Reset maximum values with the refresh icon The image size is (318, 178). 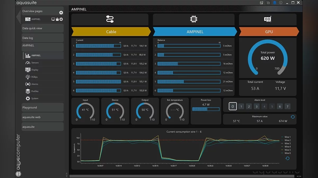(293, 117)
